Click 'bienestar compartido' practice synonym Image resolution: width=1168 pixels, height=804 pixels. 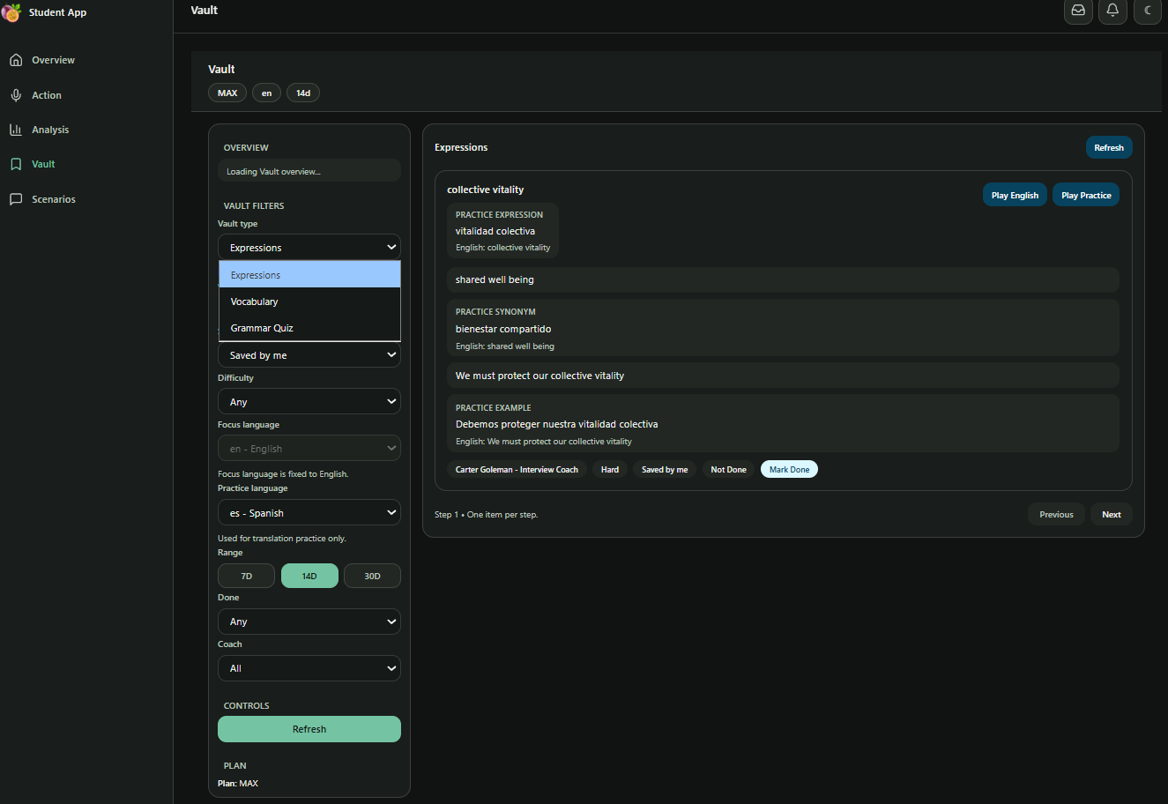click(503, 329)
